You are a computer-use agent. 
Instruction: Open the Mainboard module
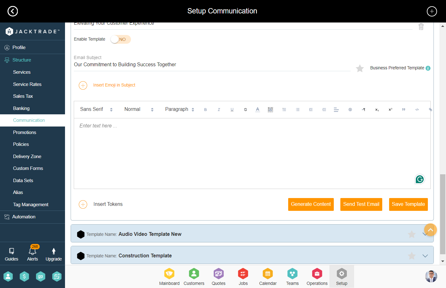coord(169,277)
